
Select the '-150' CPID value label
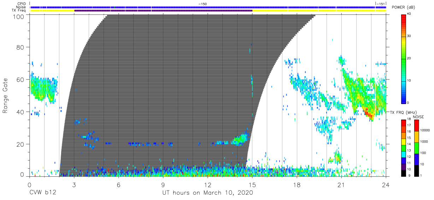tap(203, 4)
